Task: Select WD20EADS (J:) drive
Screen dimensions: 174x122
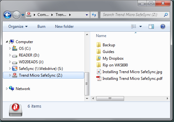Action: click(x=31, y=62)
